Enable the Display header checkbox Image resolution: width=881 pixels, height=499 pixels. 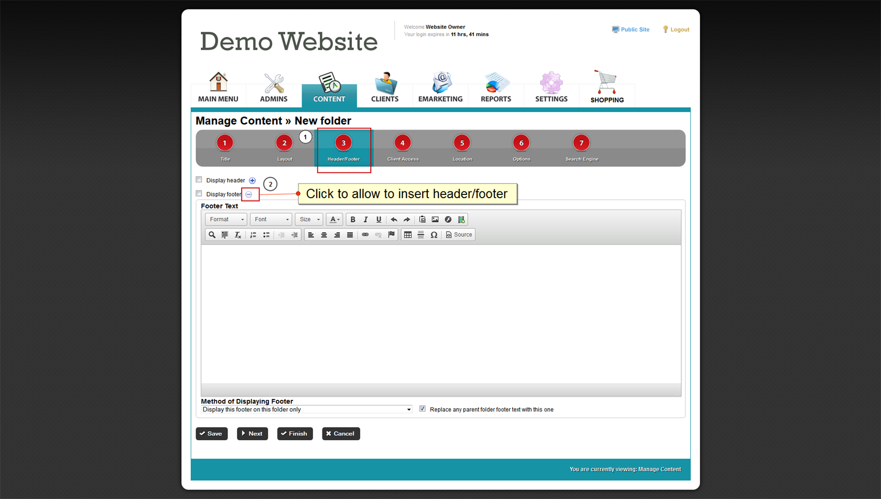click(199, 180)
